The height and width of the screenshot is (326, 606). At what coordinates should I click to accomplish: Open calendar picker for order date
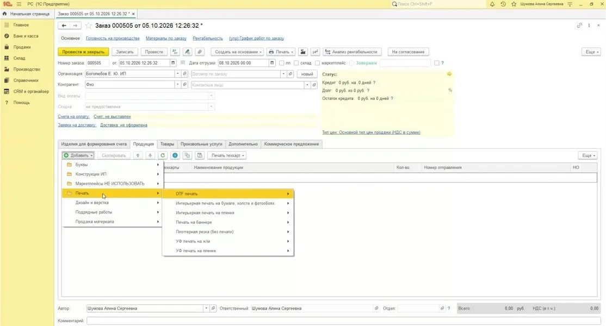173,63
